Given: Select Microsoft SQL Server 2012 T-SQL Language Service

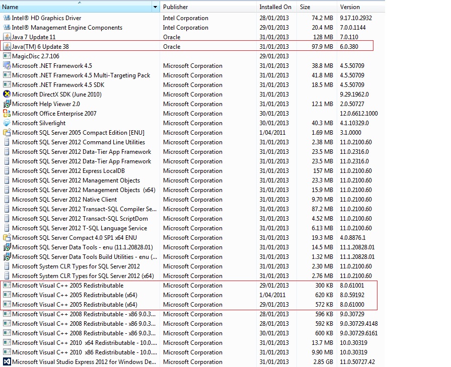Looking at the screenshot, I should pos(80,228).
